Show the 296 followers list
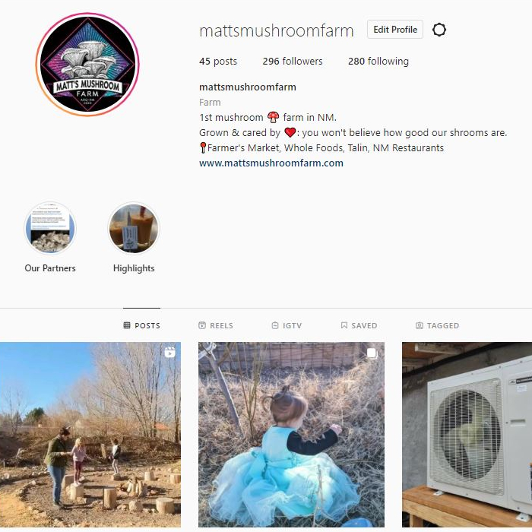The width and height of the screenshot is (532, 532). click(293, 61)
